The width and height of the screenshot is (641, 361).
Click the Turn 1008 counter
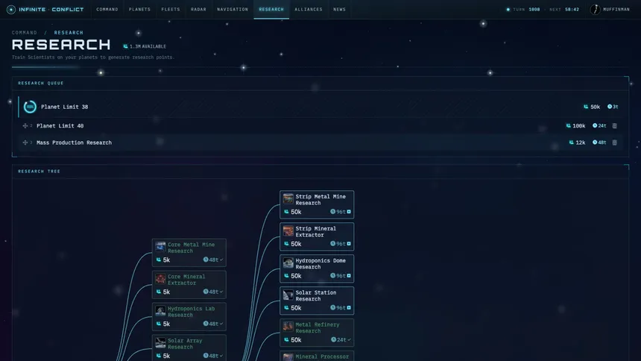tap(526, 10)
